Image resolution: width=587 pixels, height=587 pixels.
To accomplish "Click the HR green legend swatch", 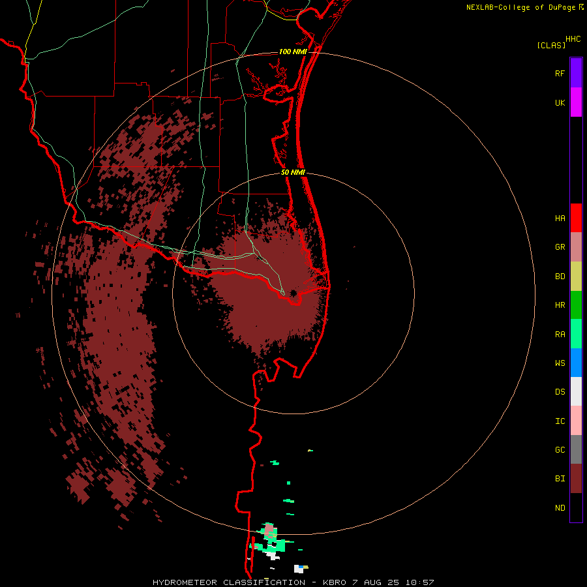I will tap(576, 305).
